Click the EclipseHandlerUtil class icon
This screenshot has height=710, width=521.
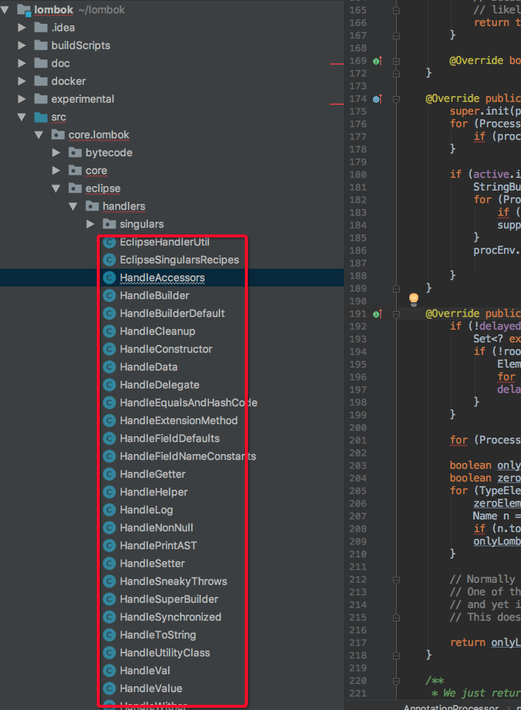tap(109, 243)
